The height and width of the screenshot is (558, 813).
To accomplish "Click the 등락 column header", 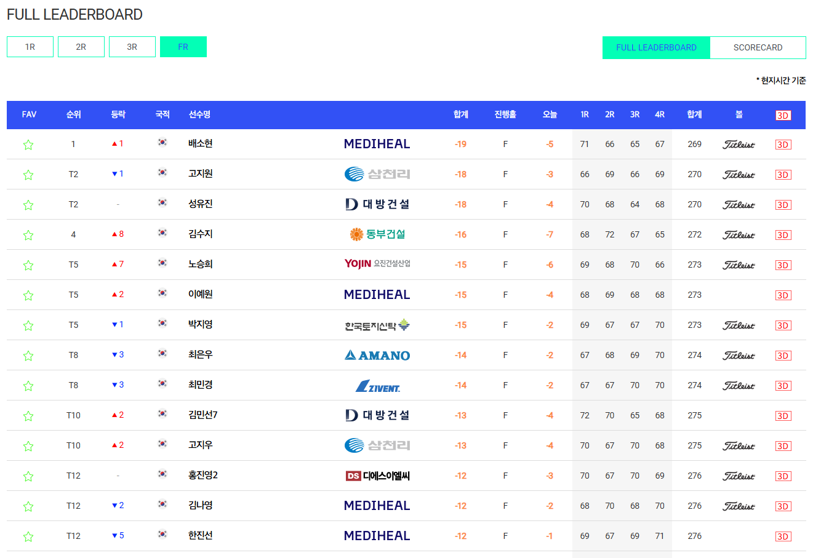I will (118, 114).
